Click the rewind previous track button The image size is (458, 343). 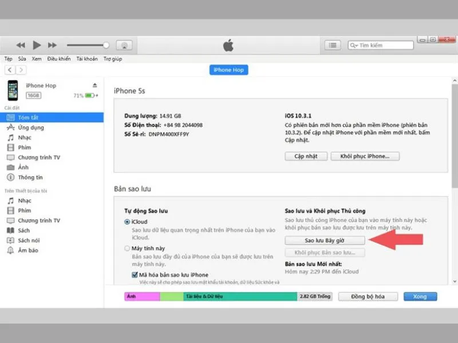tap(21, 45)
